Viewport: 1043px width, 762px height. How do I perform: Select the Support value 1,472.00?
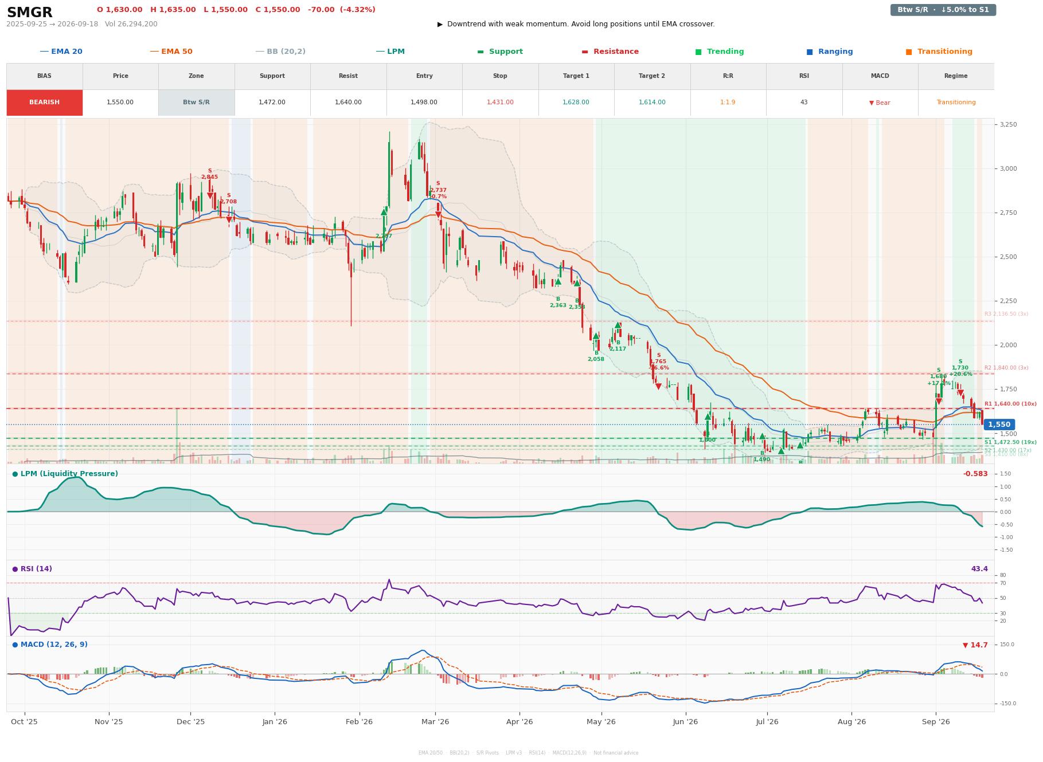pyautogui.click(x=272, y=103)
